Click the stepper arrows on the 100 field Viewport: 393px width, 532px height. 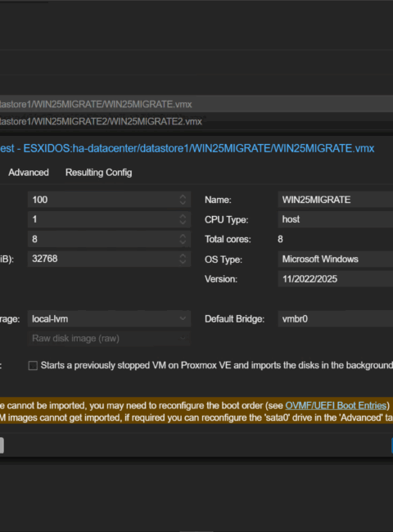[x=183, y=200]
